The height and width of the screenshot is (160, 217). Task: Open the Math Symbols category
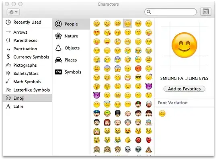27,82
